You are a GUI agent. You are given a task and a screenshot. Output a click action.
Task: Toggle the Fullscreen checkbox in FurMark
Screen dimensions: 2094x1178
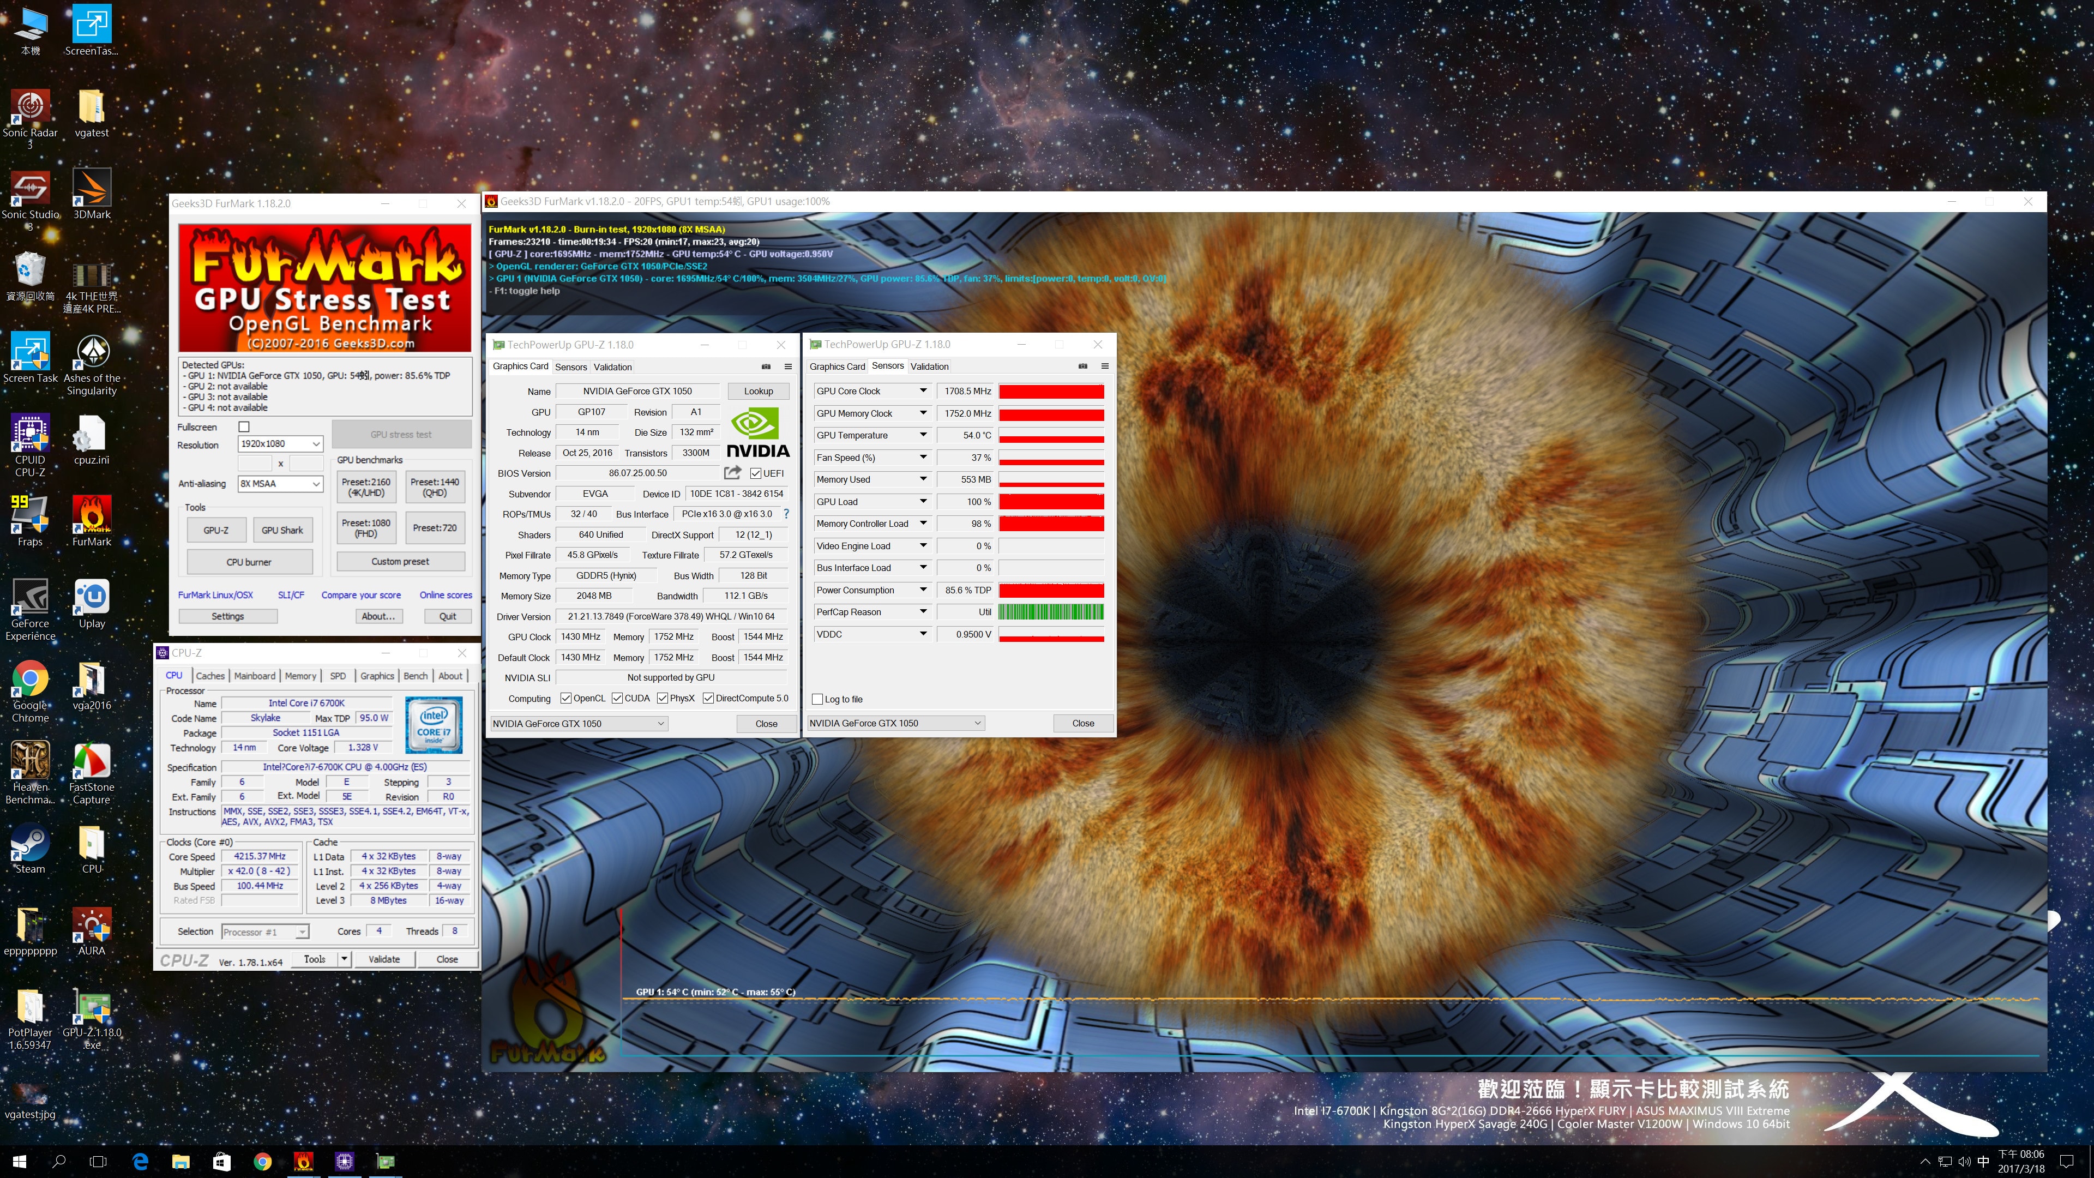click(x=244, y=427)
